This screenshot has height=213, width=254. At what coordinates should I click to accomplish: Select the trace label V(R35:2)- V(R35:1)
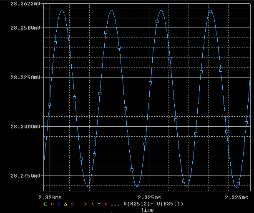tap(153, 204)
